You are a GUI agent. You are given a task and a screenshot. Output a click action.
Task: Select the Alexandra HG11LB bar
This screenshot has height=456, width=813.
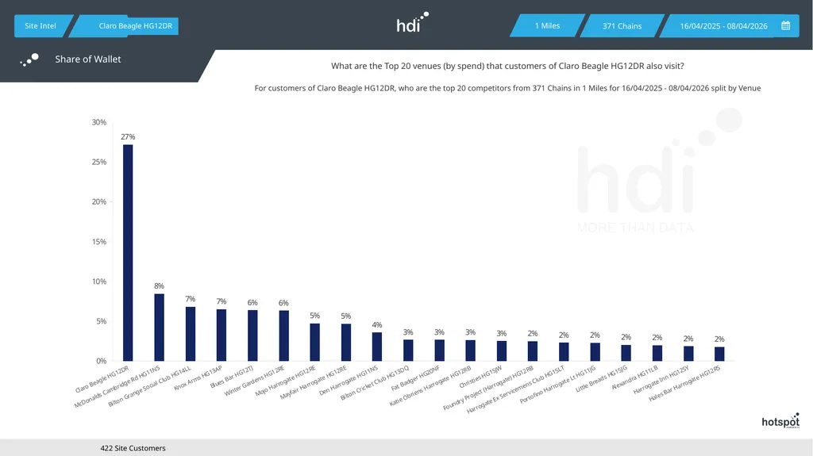click(657, 354)
